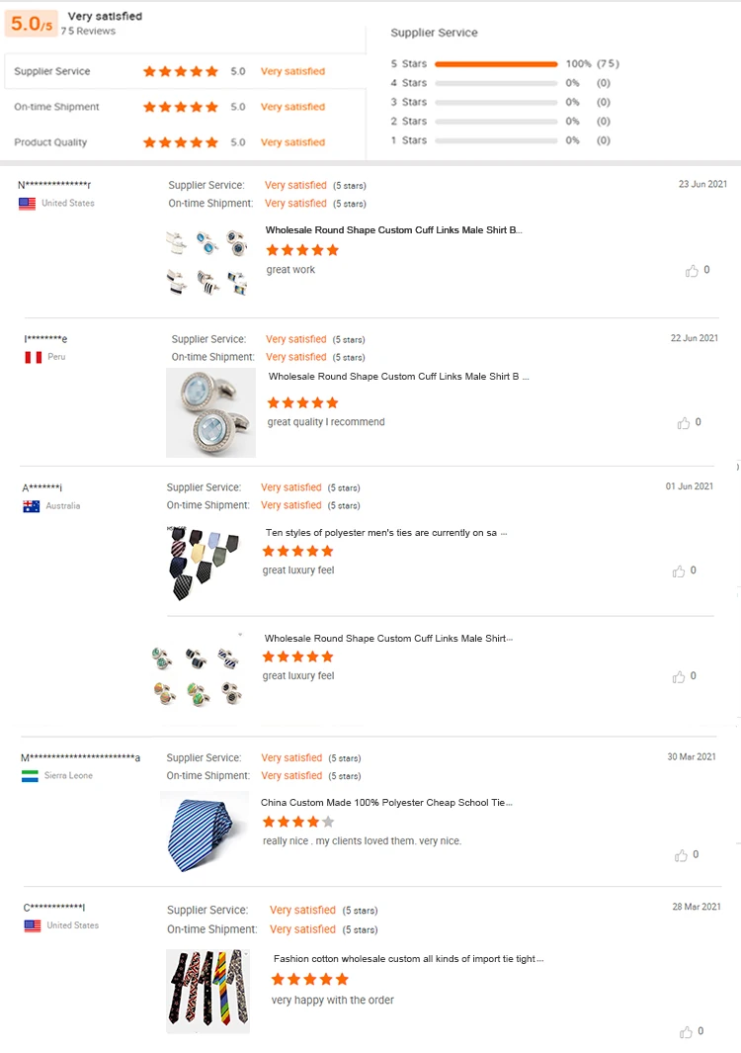This screenshot has width=741, height=1053.
Task: Click the Sierra Leone flag icon
Action: coord(30,776)
